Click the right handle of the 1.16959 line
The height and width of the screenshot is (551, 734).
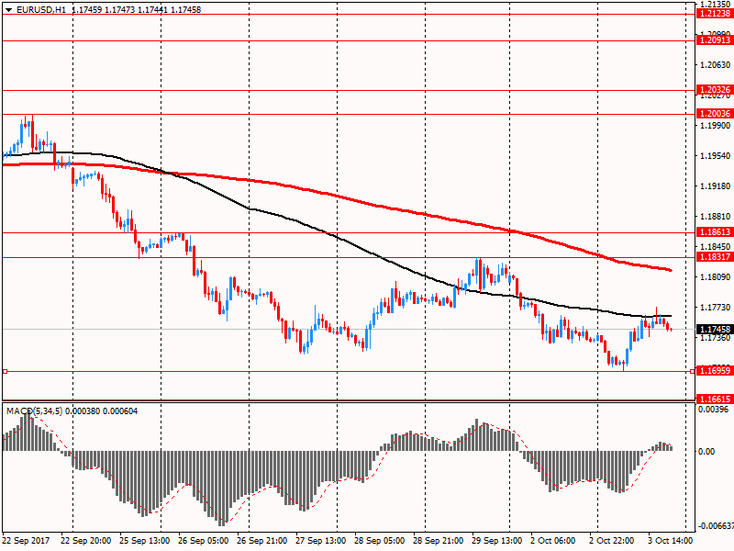coord(693,372)
